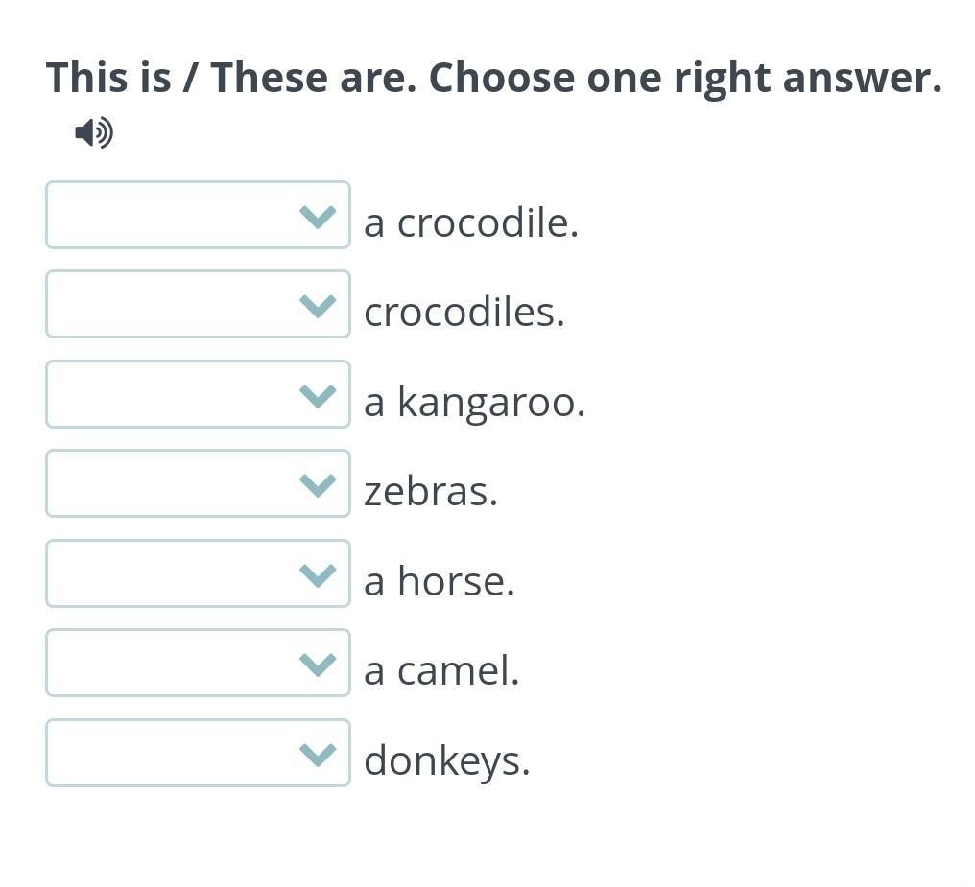
Task: Click the "a crocodile." text
Action: click(471, 223)
